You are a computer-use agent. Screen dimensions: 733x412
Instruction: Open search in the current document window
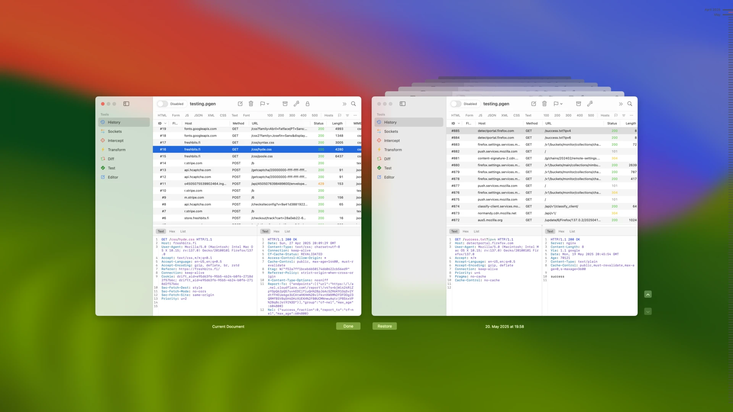click(x=354, y=104)
